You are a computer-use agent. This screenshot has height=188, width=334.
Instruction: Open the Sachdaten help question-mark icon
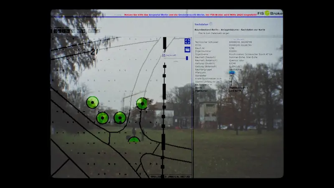coord(211,24)
